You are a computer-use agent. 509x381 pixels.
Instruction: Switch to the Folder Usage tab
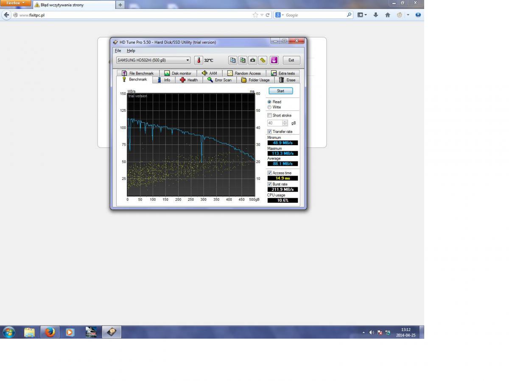[x=255, y=80]
